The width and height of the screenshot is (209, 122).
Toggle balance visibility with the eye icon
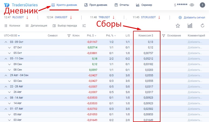tap(192, 5)
